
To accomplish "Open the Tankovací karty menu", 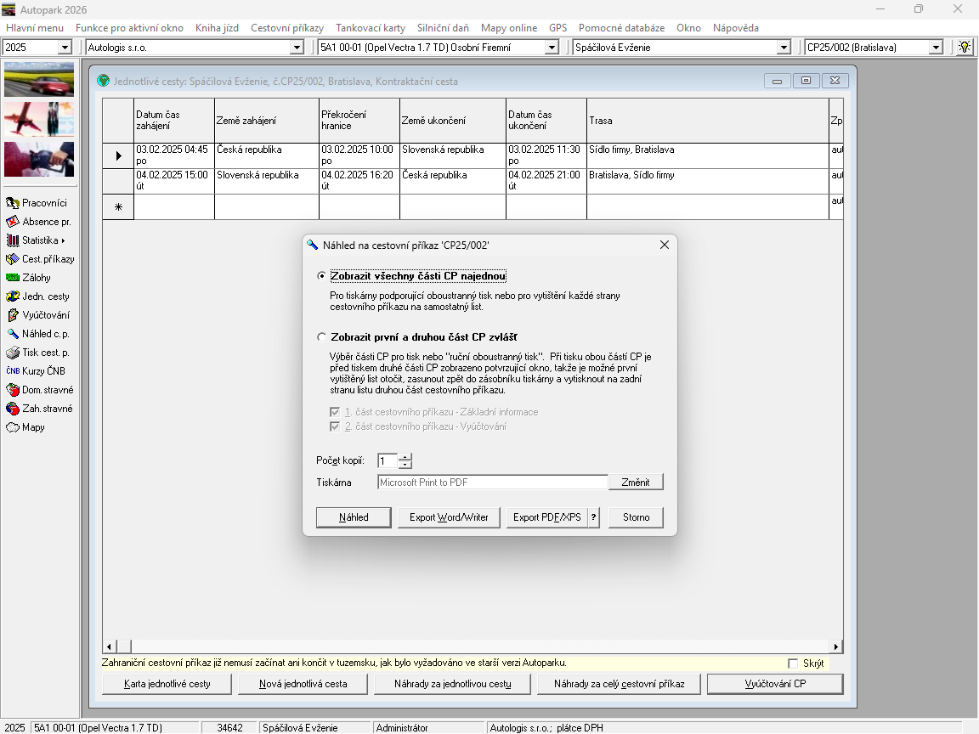I will 371,28.
